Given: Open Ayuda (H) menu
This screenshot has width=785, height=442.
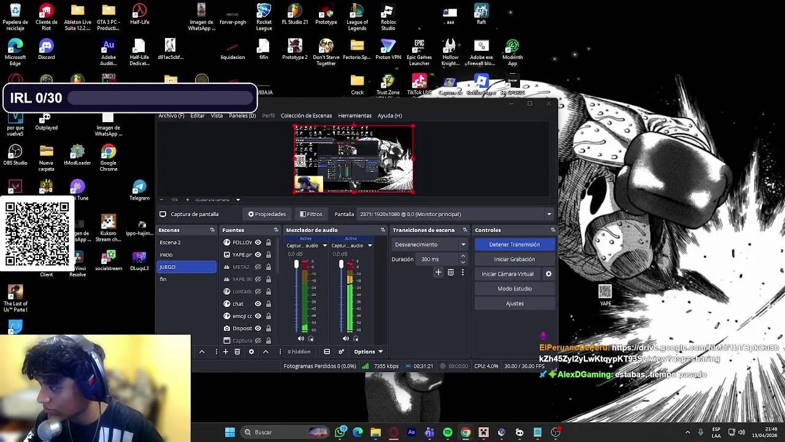Looking at the screenshot, I should pyautogui.click(x=389, y=115).
